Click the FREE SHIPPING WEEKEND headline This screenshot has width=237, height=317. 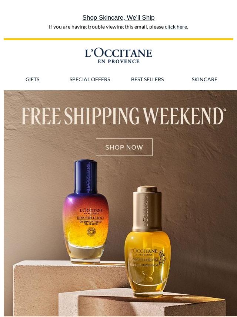click(123, 116)
